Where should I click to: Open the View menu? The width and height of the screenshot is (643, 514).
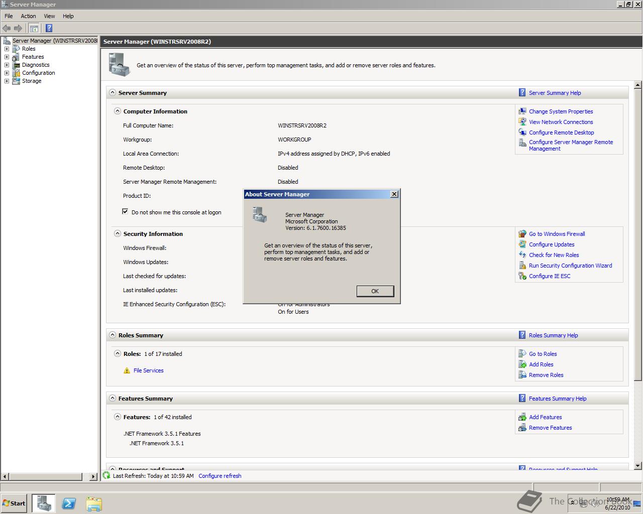tap(49, 16)
